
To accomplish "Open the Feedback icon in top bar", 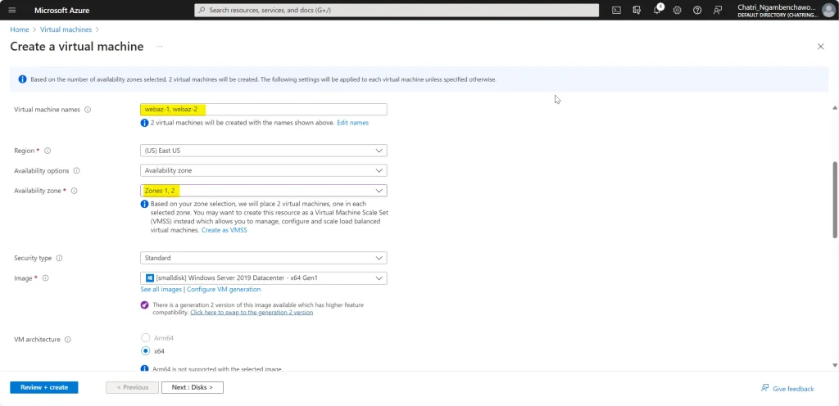I will pos(718,10).
